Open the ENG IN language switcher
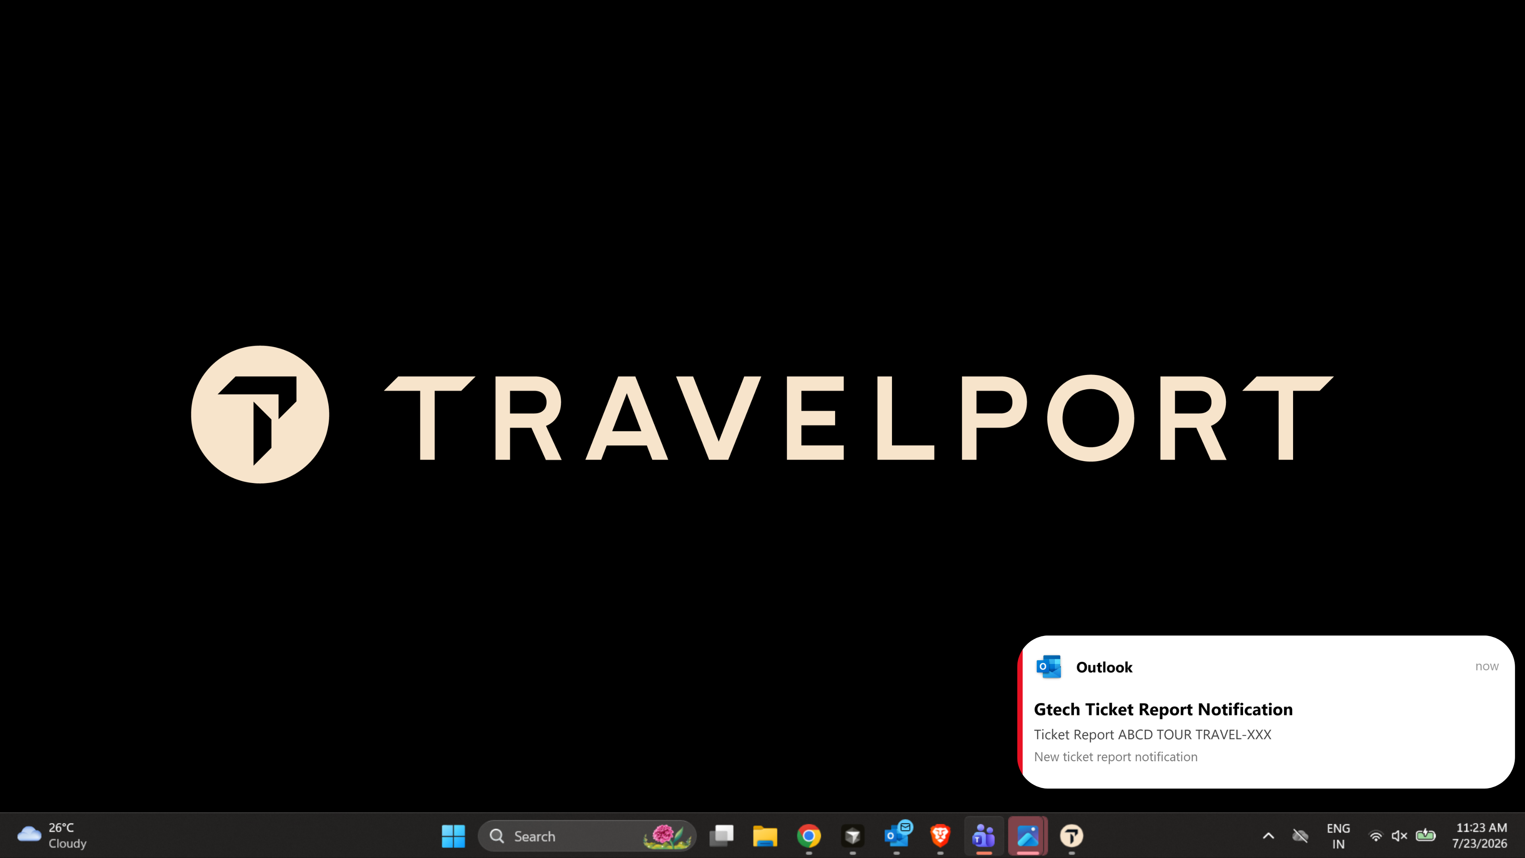This screenshot has height=858, width=1525. pyautogui.click(x=1338, y=836)
